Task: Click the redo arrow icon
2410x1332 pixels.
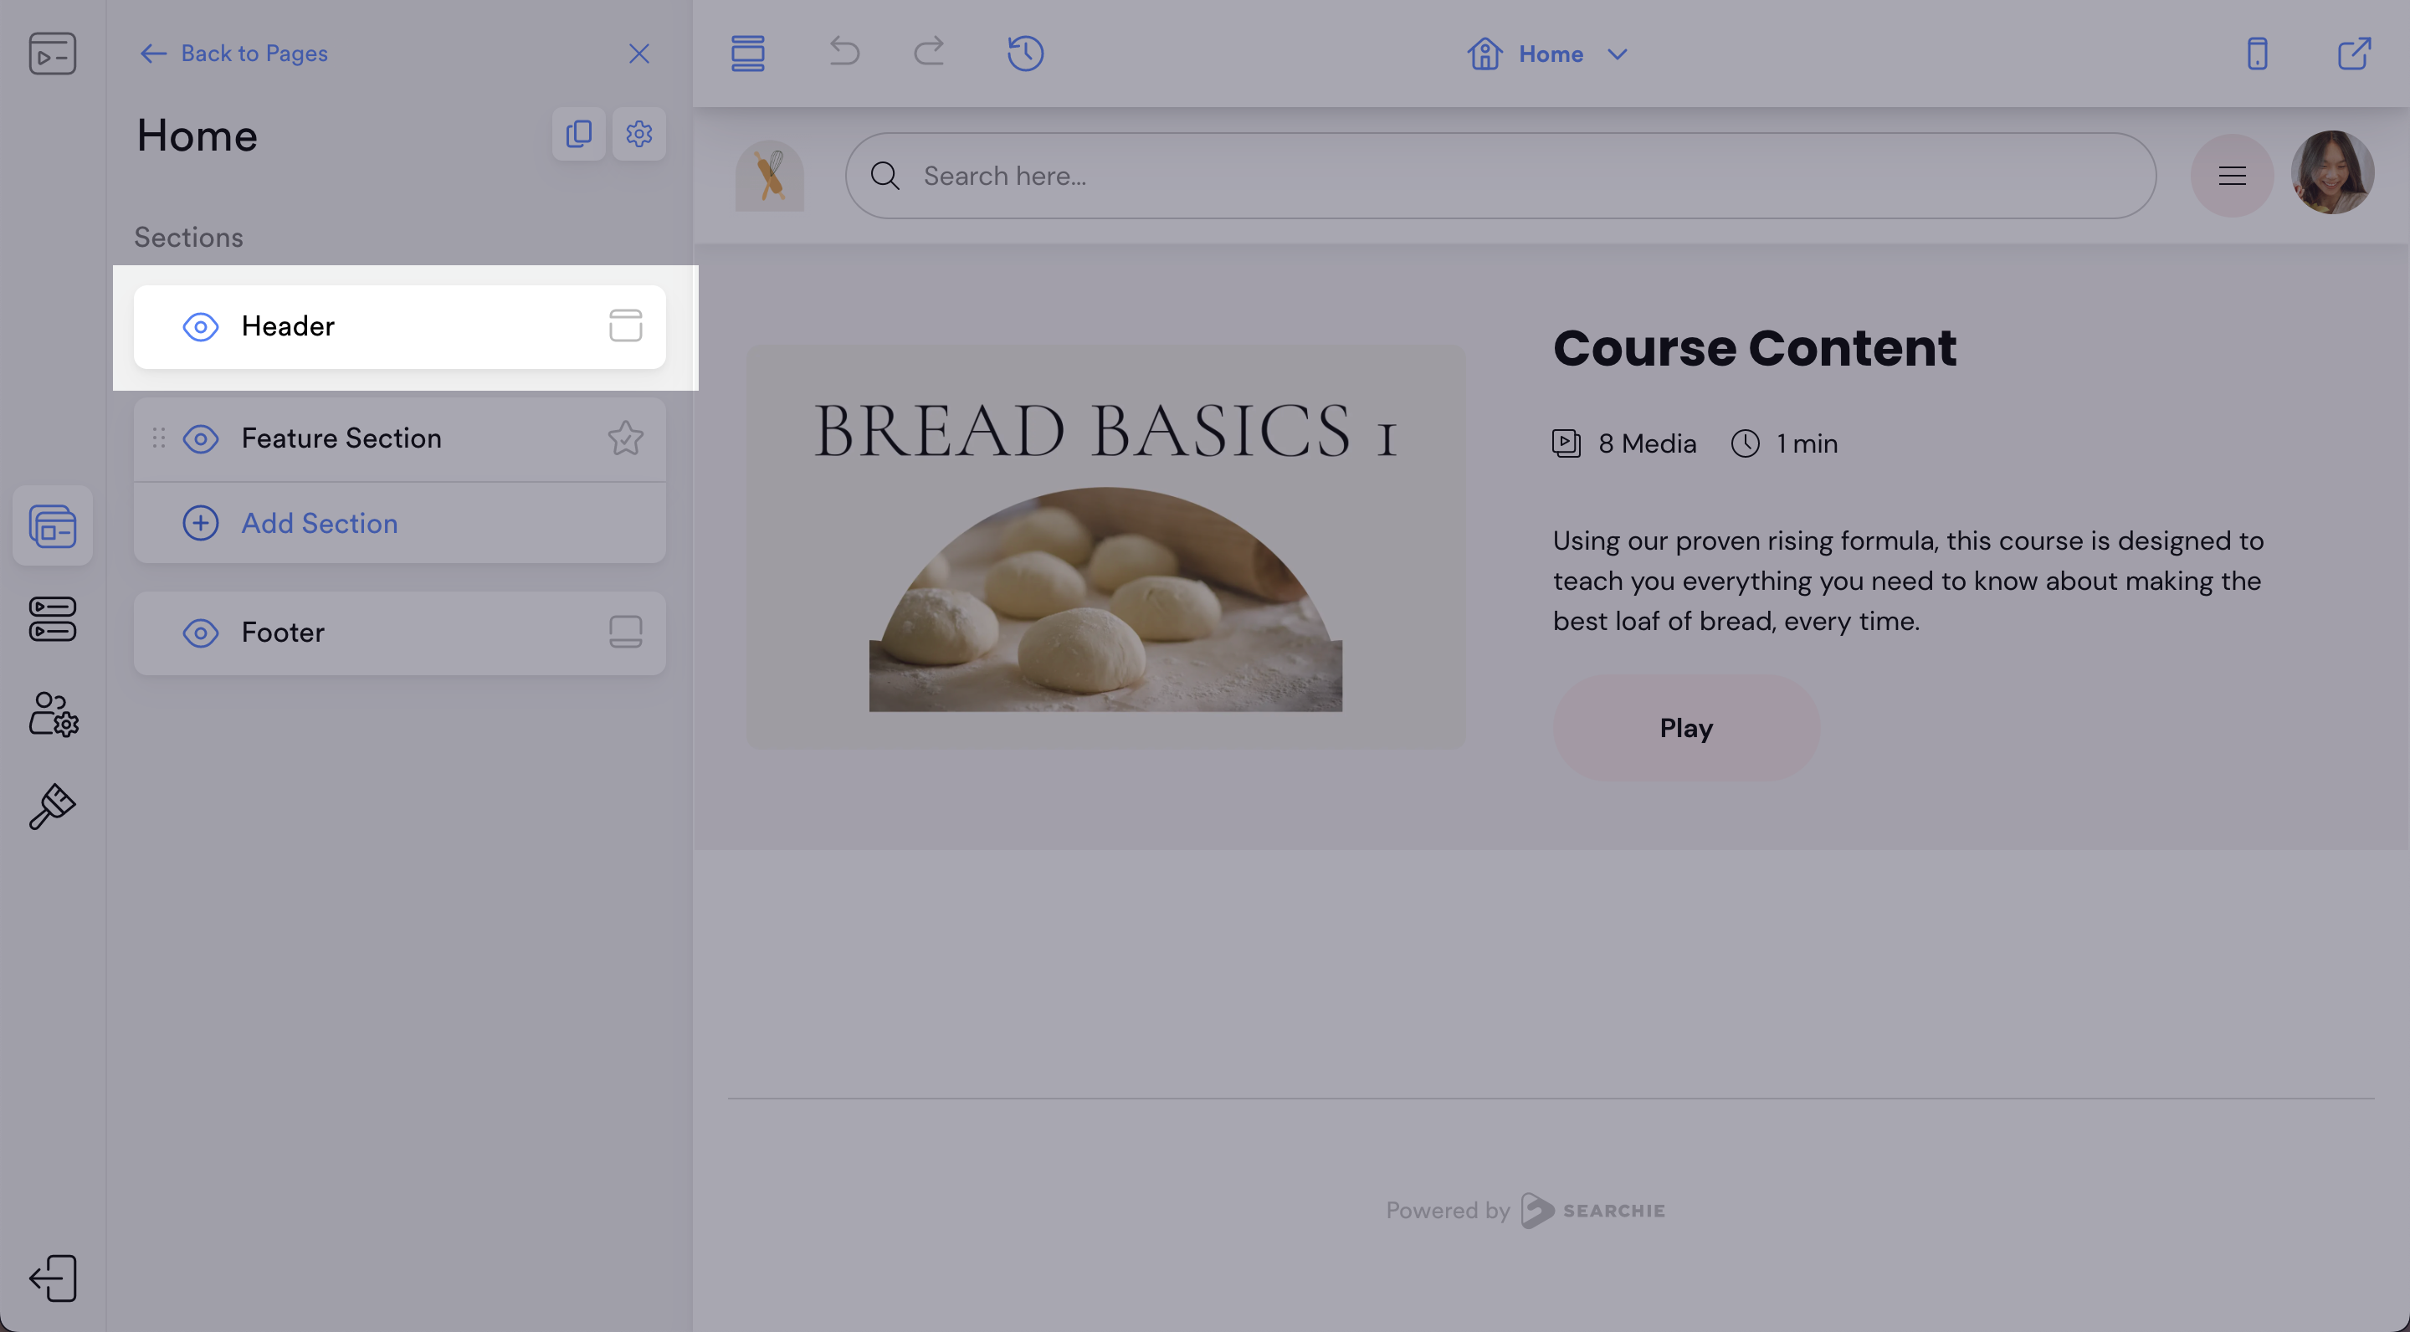Action: (x=929, y=51)
